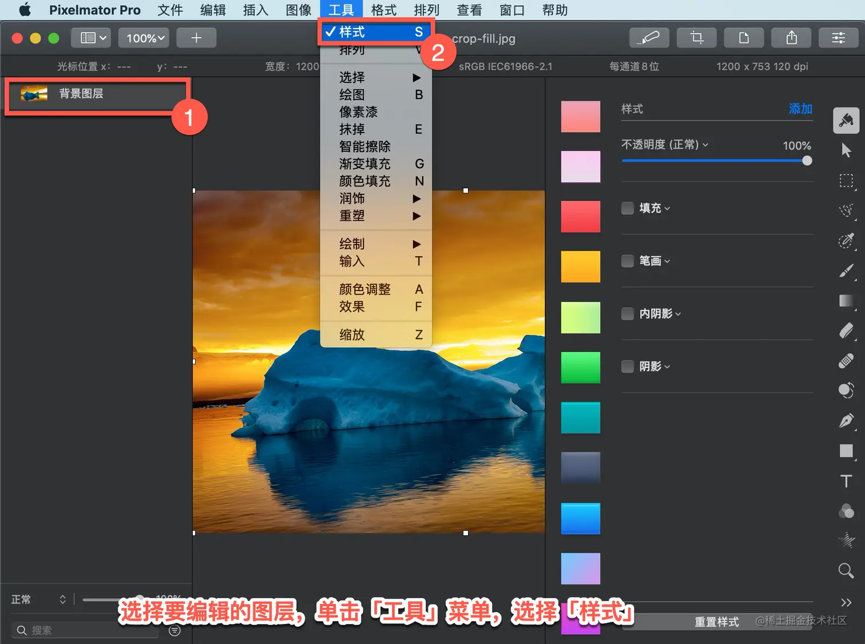The height and width of the screenshot is (644, 865).
Task: Open the Effects tool icon
Action: tap(846, 540)
